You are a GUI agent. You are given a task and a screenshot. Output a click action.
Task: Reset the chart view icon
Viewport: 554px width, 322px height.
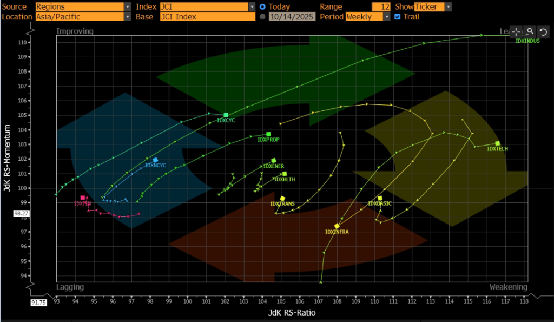[543, 32]
